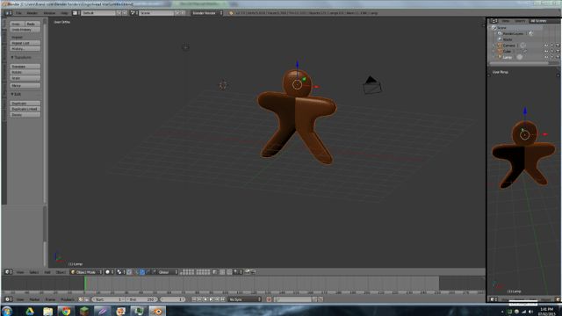The height and width of the screenshot is (316, 562).
Task: Select the camera object in the viewport
Action: 372,85
